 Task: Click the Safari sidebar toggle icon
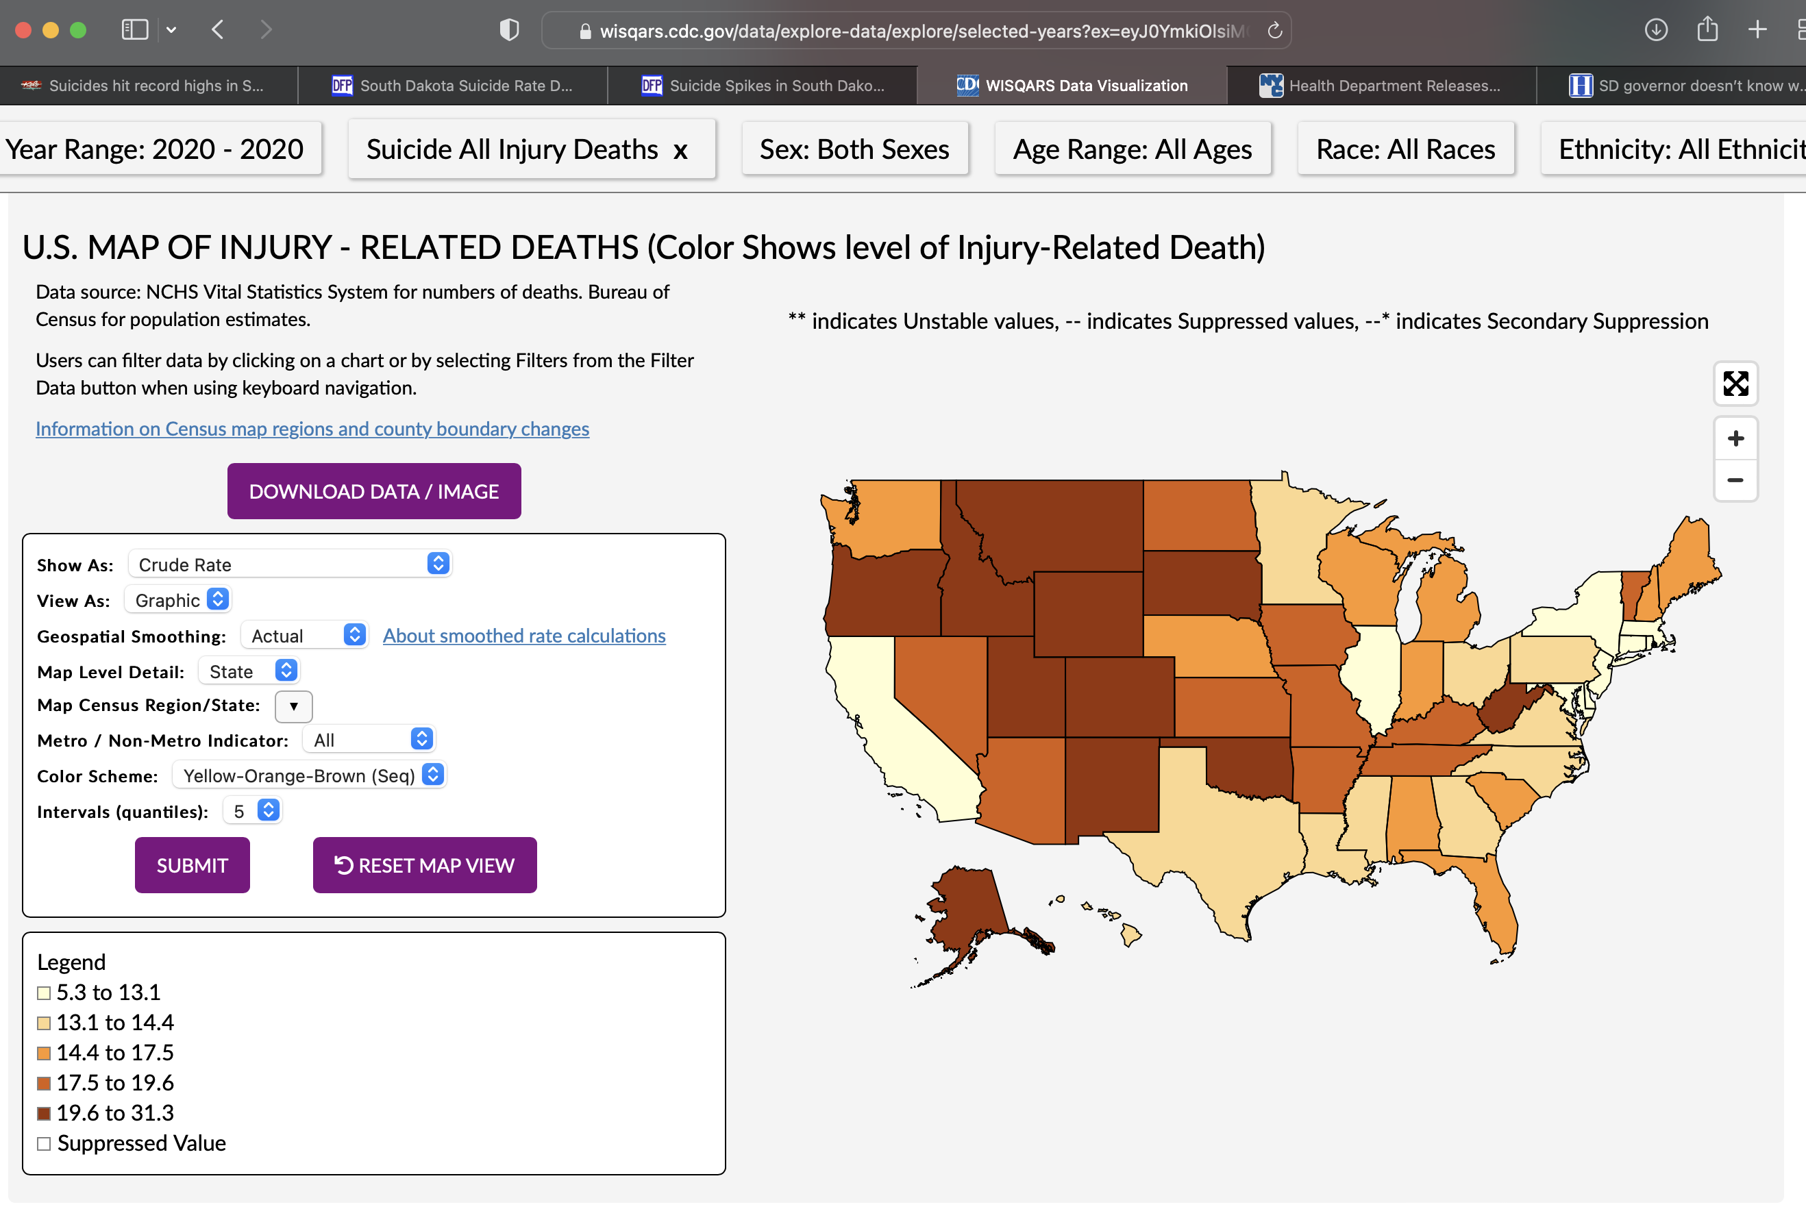point(134,30)
